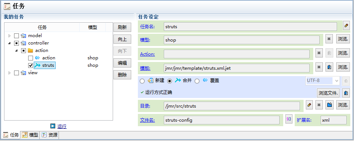Switch to the 资源 bottom tab
The image size is (354, 141).
pos(50,135)
